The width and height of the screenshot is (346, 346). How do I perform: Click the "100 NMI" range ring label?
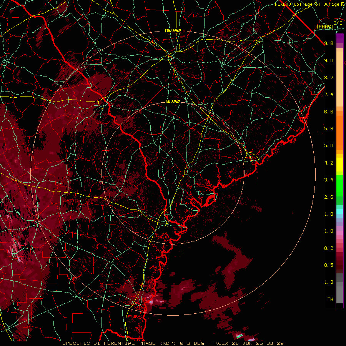[x=173, y=30]
